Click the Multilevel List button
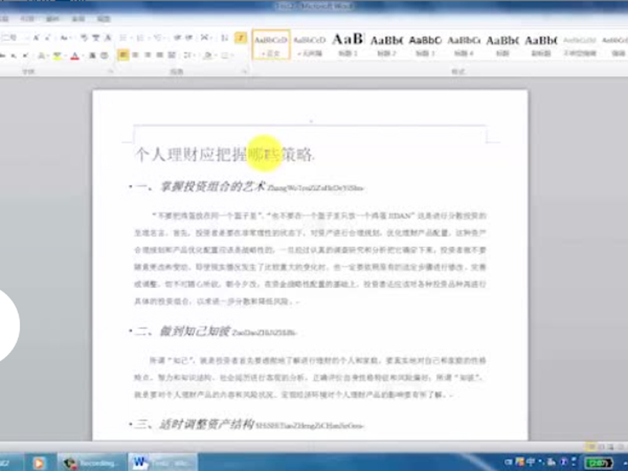The width and height of the screenshot is (628, 471). (158, 38)
